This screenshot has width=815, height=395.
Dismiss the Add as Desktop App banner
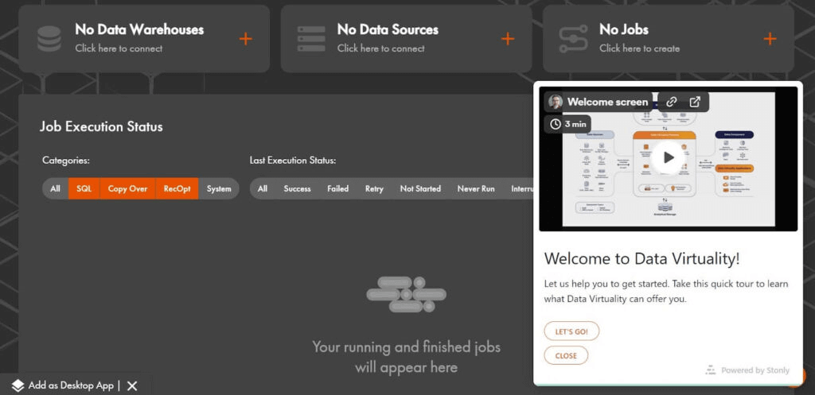point(132,385)
